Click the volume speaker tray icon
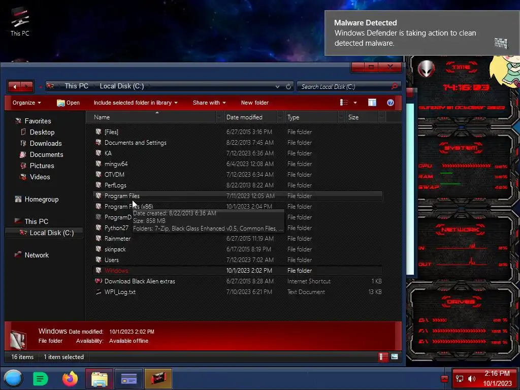Viewport: 520px width, 390px height. (471, 379)
